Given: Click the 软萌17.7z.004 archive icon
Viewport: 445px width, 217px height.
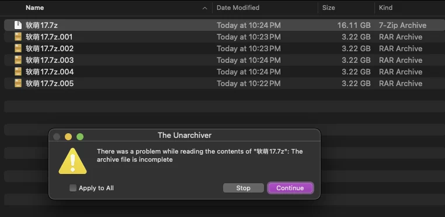Looking at the screenshot, I should pos(18,72).
